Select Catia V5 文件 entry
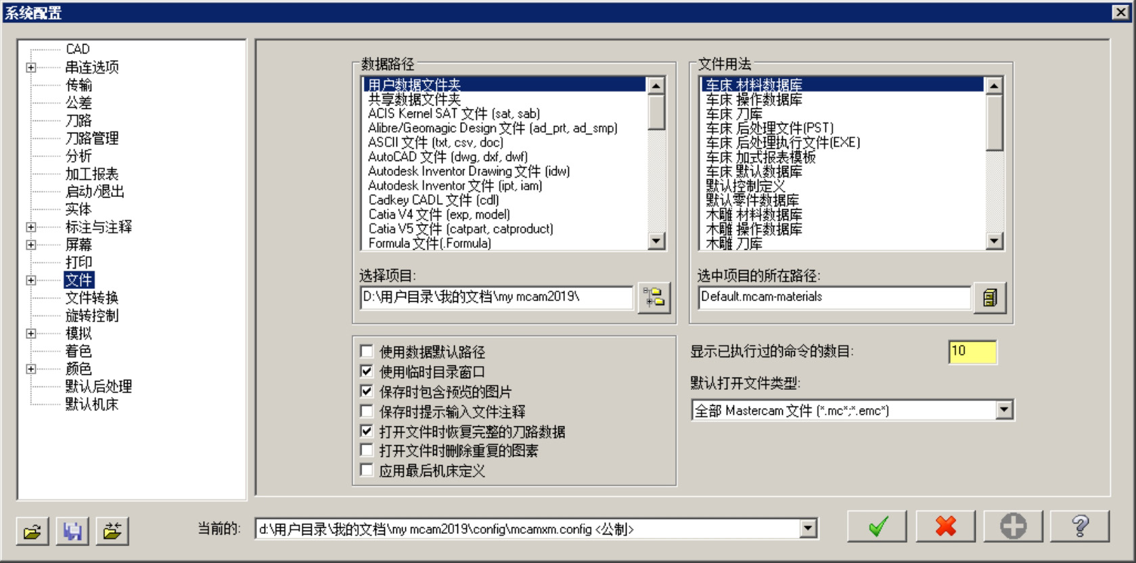This screenshot has height=563, width=1136. tap(461, 229)
